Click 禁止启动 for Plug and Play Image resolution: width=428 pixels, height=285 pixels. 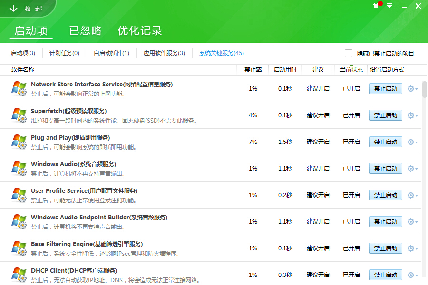385,142
